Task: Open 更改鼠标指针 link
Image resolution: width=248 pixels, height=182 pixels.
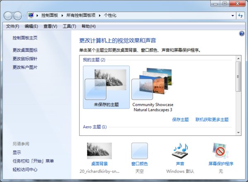Action: point(25,59)
